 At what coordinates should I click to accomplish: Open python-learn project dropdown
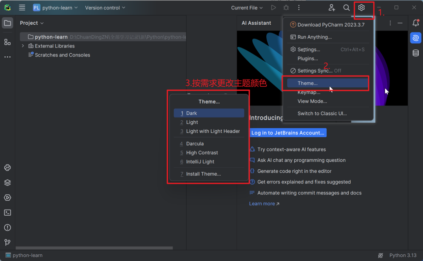coord(55,7)
